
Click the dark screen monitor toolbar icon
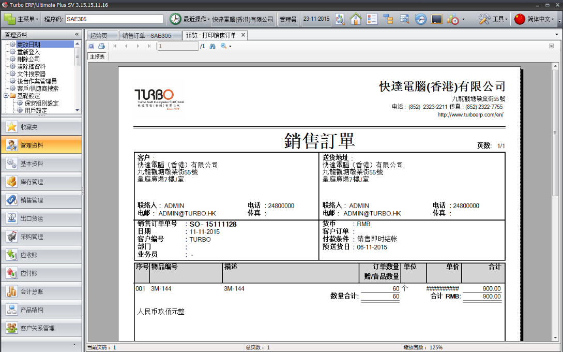point(437,19)
